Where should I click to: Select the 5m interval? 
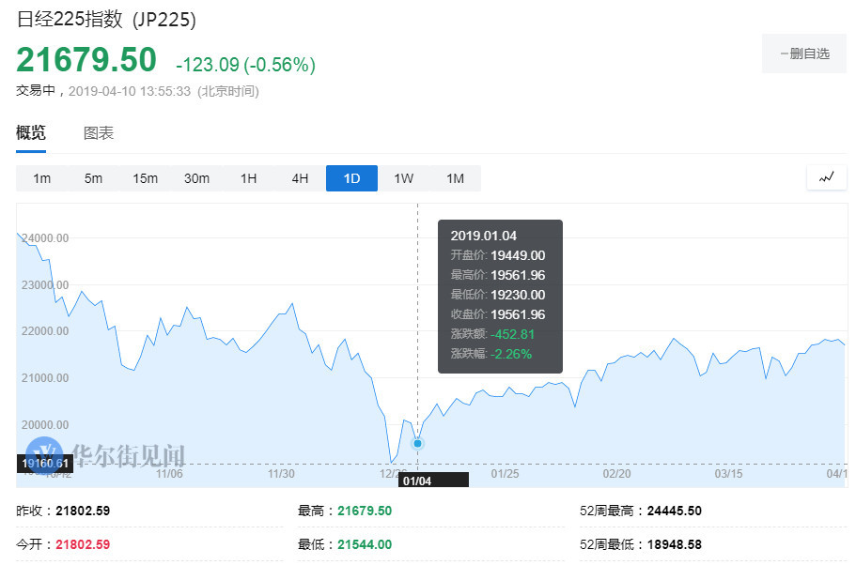click(x=93, y=178)
